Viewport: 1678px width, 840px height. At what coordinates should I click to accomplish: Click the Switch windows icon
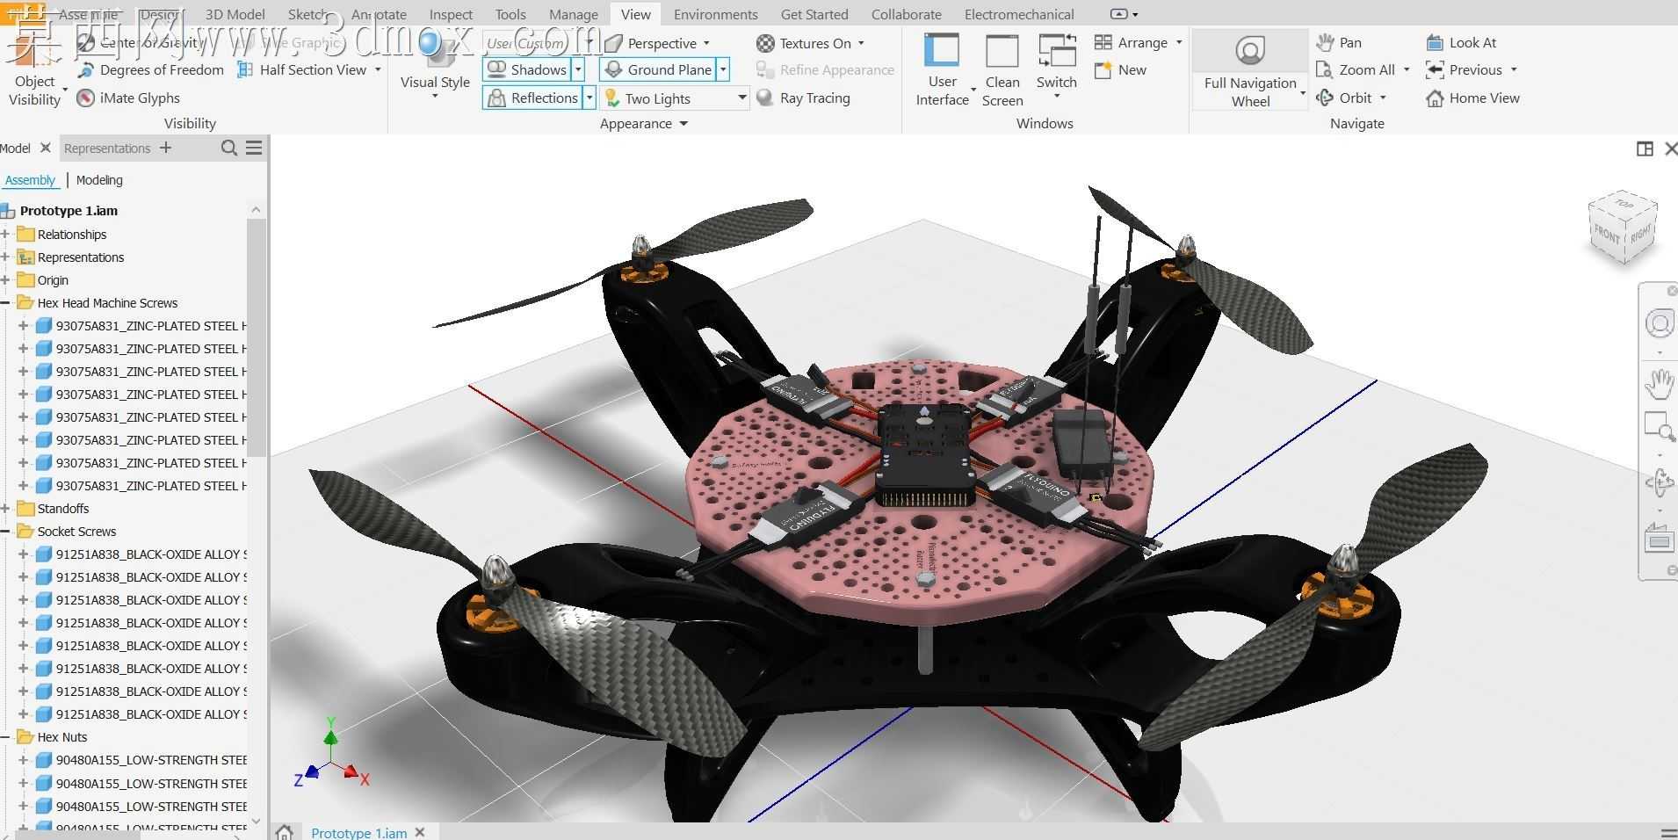(1057, 51)
